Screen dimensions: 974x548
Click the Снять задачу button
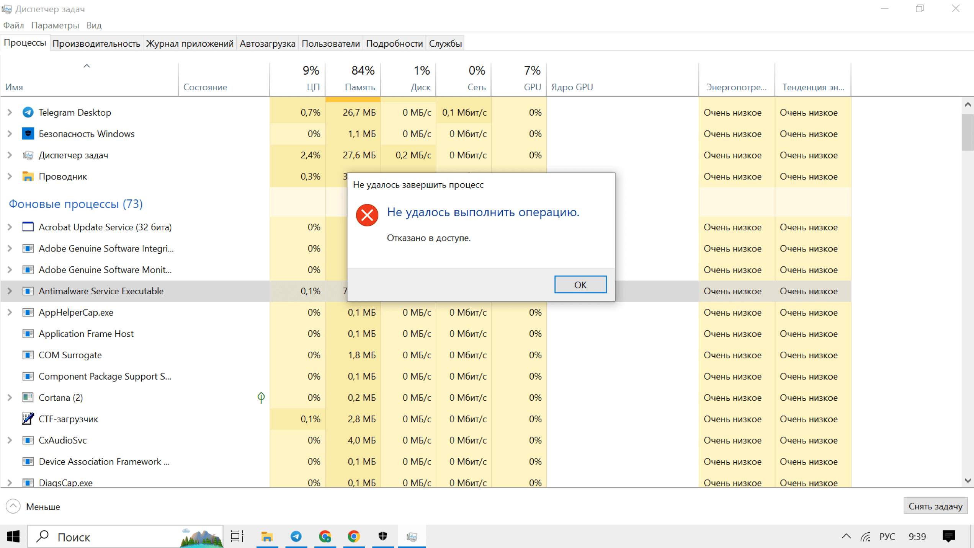[x=935, y=506]
